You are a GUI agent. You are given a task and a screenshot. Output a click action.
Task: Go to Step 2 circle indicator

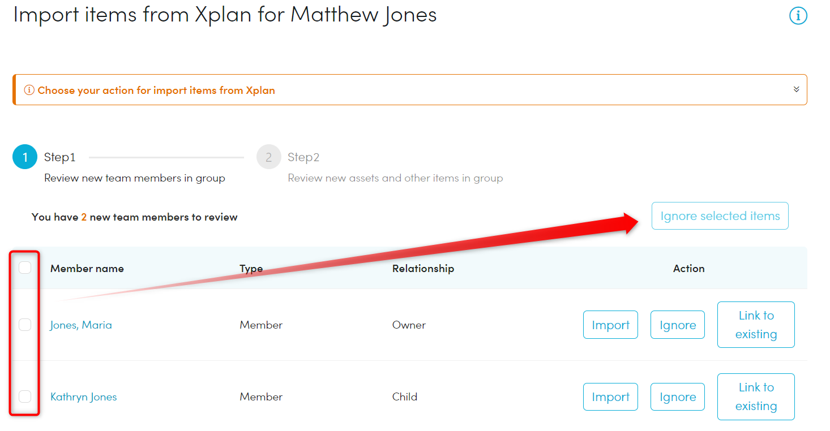point(269,157)
